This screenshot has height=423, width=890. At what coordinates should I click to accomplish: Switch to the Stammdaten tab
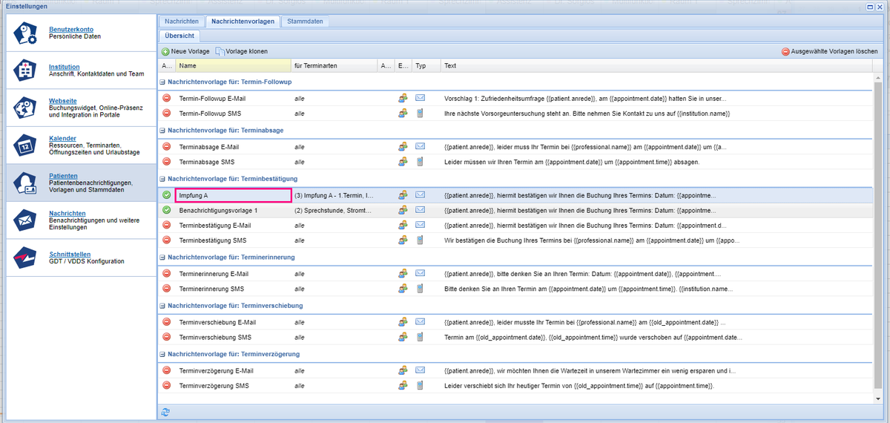click(304, 22)
